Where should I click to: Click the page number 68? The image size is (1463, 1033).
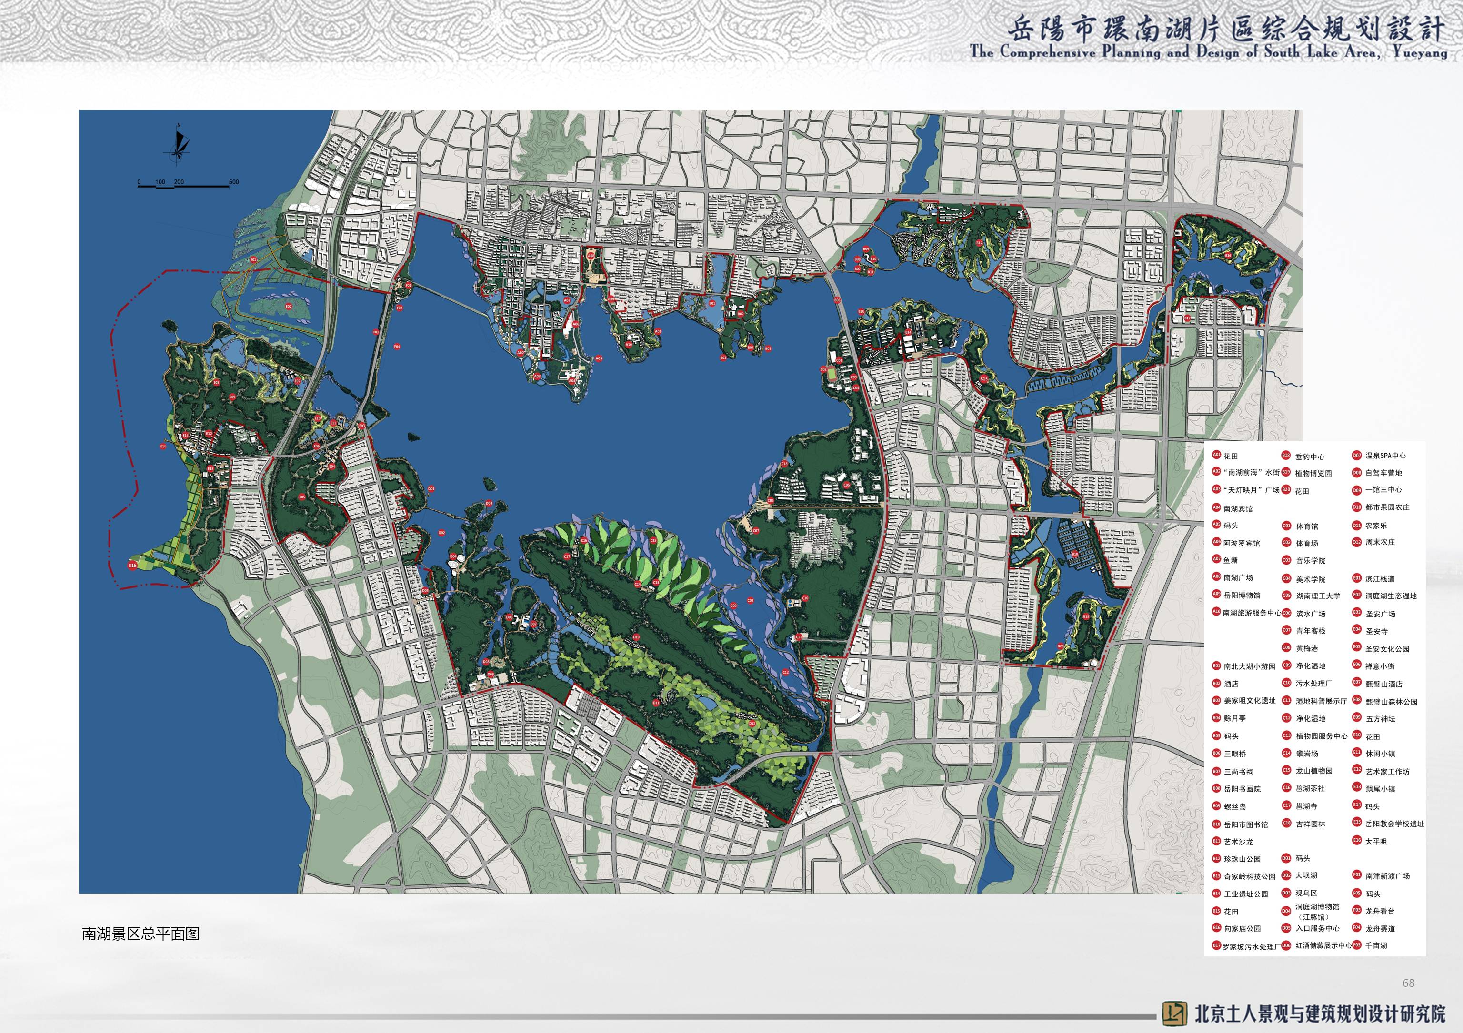coord(1408,983)
